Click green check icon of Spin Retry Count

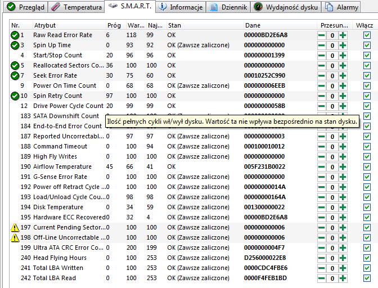[15, 96]
